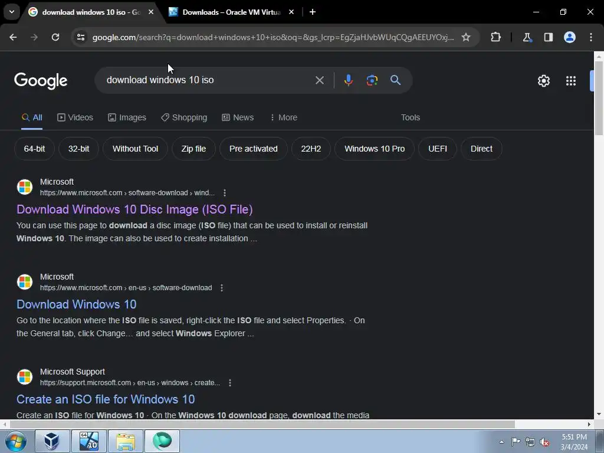Viewport: 604px width, 453px height.
Task: Click the address bar URL
Action: coord(273,37)
